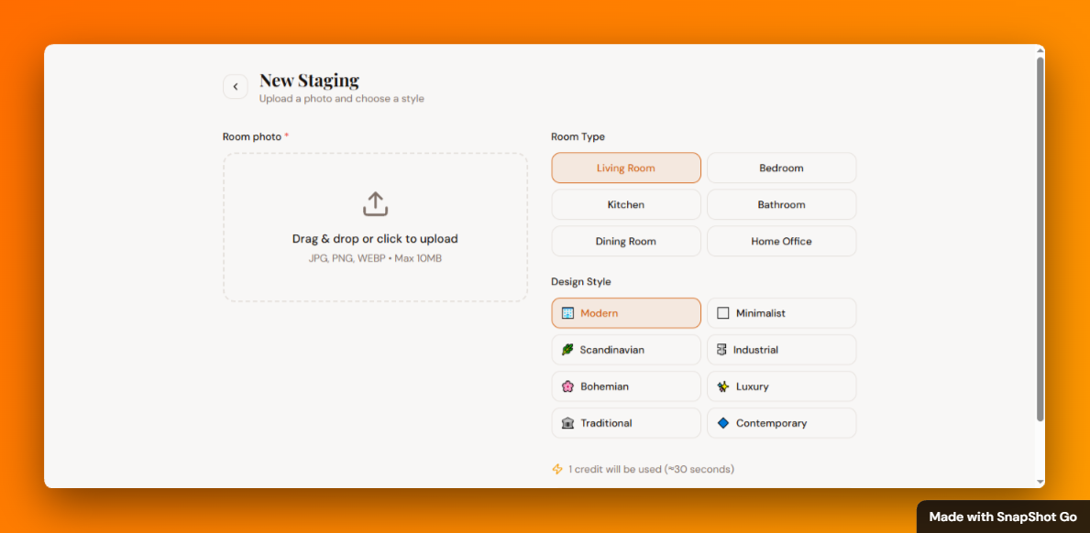Screen dimensions: 1090x533
Task: Select the Bedroom room type
Action: click(x=781, y=168)
